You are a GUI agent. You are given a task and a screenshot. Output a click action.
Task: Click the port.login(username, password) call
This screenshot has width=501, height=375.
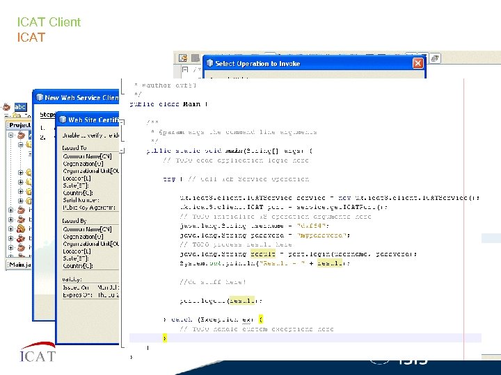[x=351, y=254]
